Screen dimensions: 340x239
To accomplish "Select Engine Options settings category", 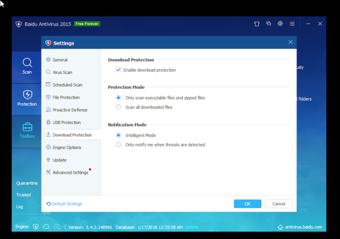I will (x=72, y=147).
